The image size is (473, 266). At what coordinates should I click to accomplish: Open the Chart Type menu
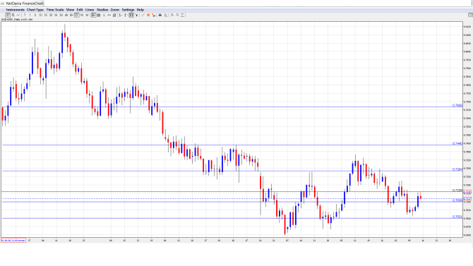(x=35, y=10)
